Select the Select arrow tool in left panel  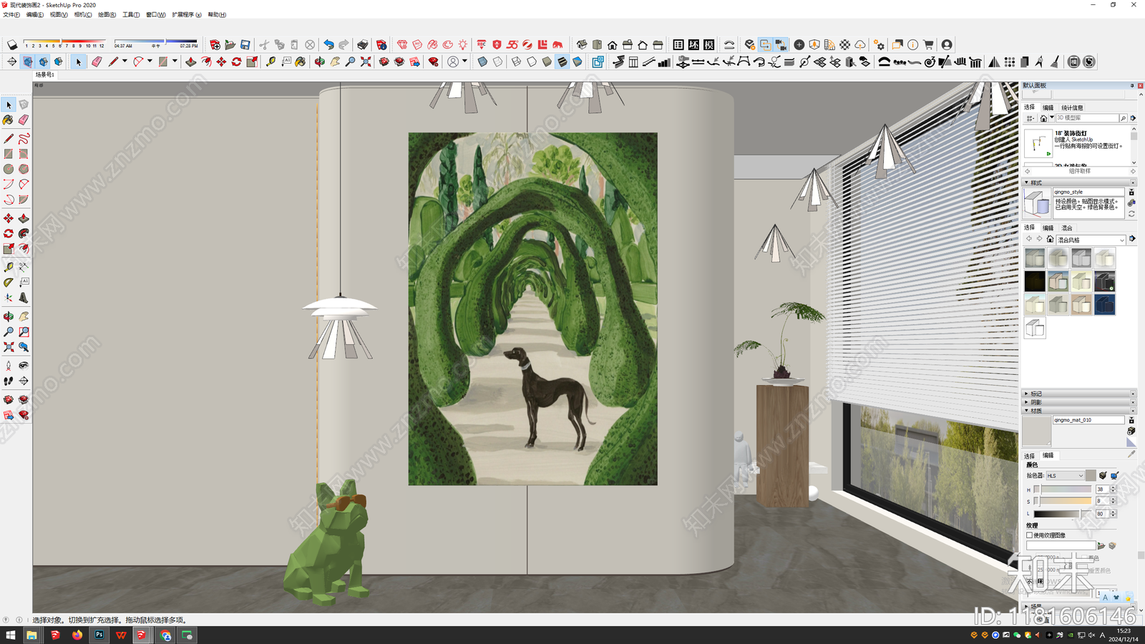pos(9,104)
